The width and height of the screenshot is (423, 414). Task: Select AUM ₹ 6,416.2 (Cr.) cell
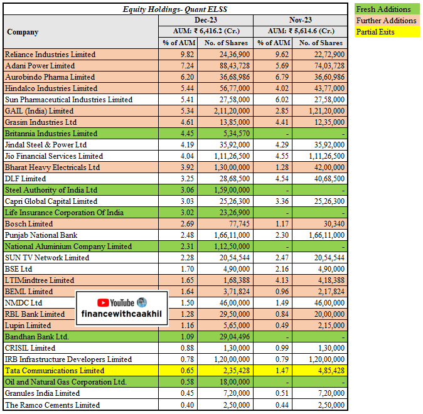point(206,31)
